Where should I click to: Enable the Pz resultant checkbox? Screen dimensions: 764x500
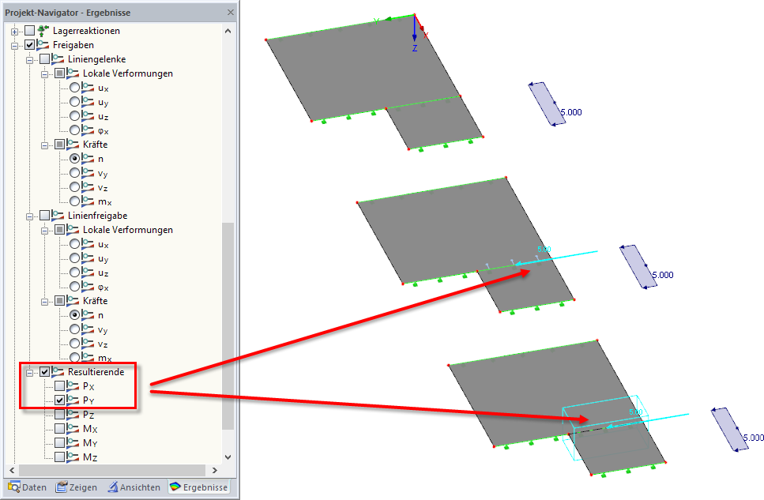click(x=60, y=414)
